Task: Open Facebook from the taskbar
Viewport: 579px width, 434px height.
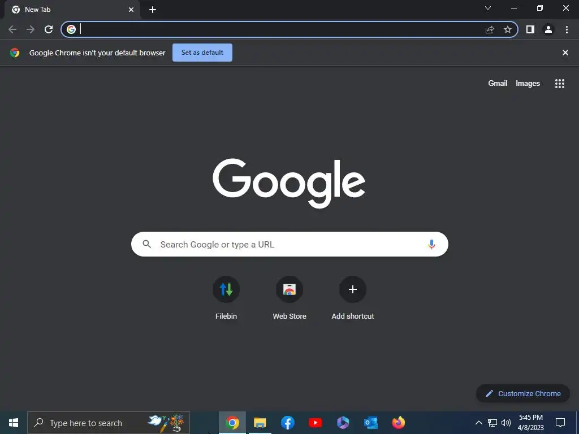Action: click(x=288, y=423)
